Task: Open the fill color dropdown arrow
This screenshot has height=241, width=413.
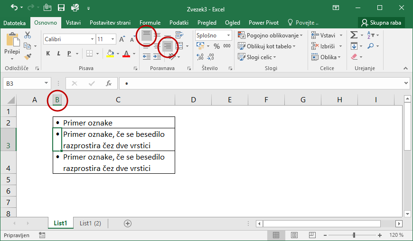Action: pyautogui.click(x=118, y=54)
